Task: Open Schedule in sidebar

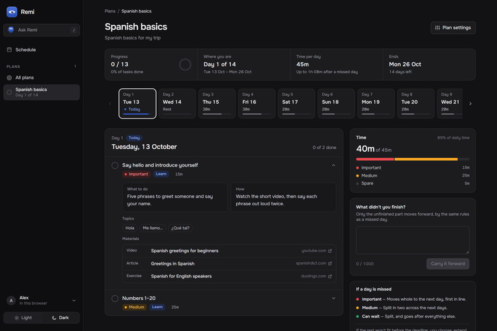Action: [x=41, y=50]
